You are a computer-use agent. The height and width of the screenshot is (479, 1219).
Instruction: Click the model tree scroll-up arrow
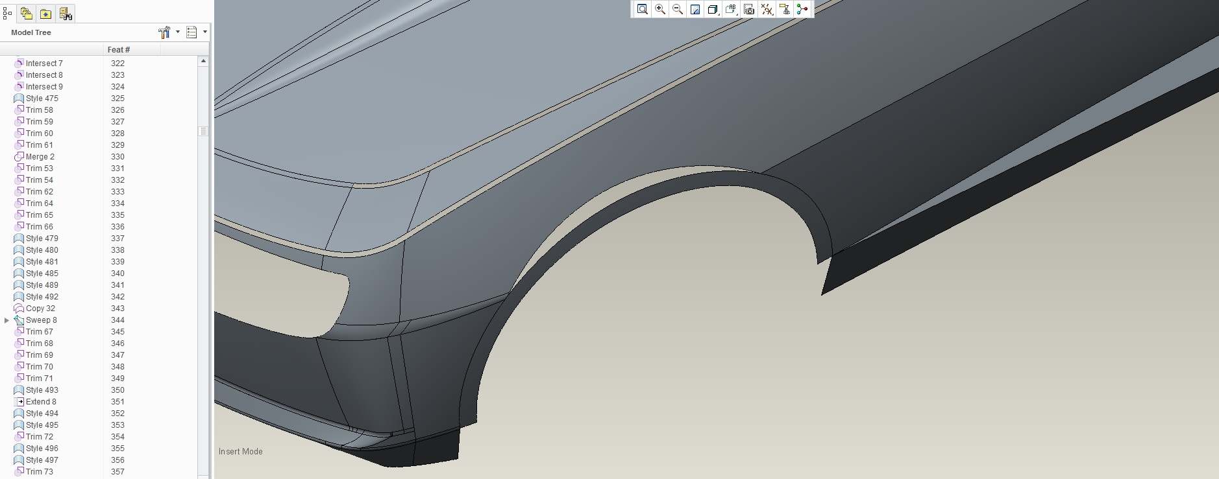(203, 61)
